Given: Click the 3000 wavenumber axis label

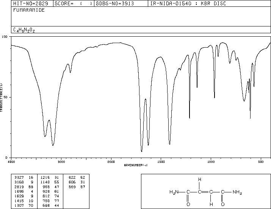Looking at the screenshot, I should [61, 162].
